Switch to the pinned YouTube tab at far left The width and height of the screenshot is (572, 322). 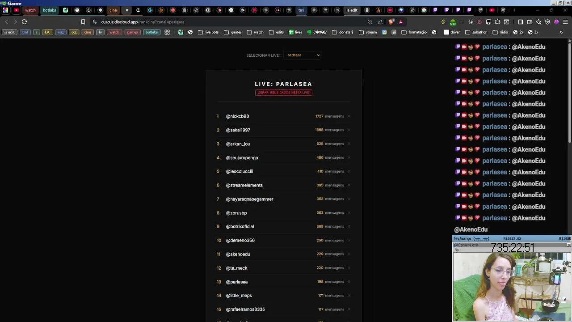click(17, 10)
